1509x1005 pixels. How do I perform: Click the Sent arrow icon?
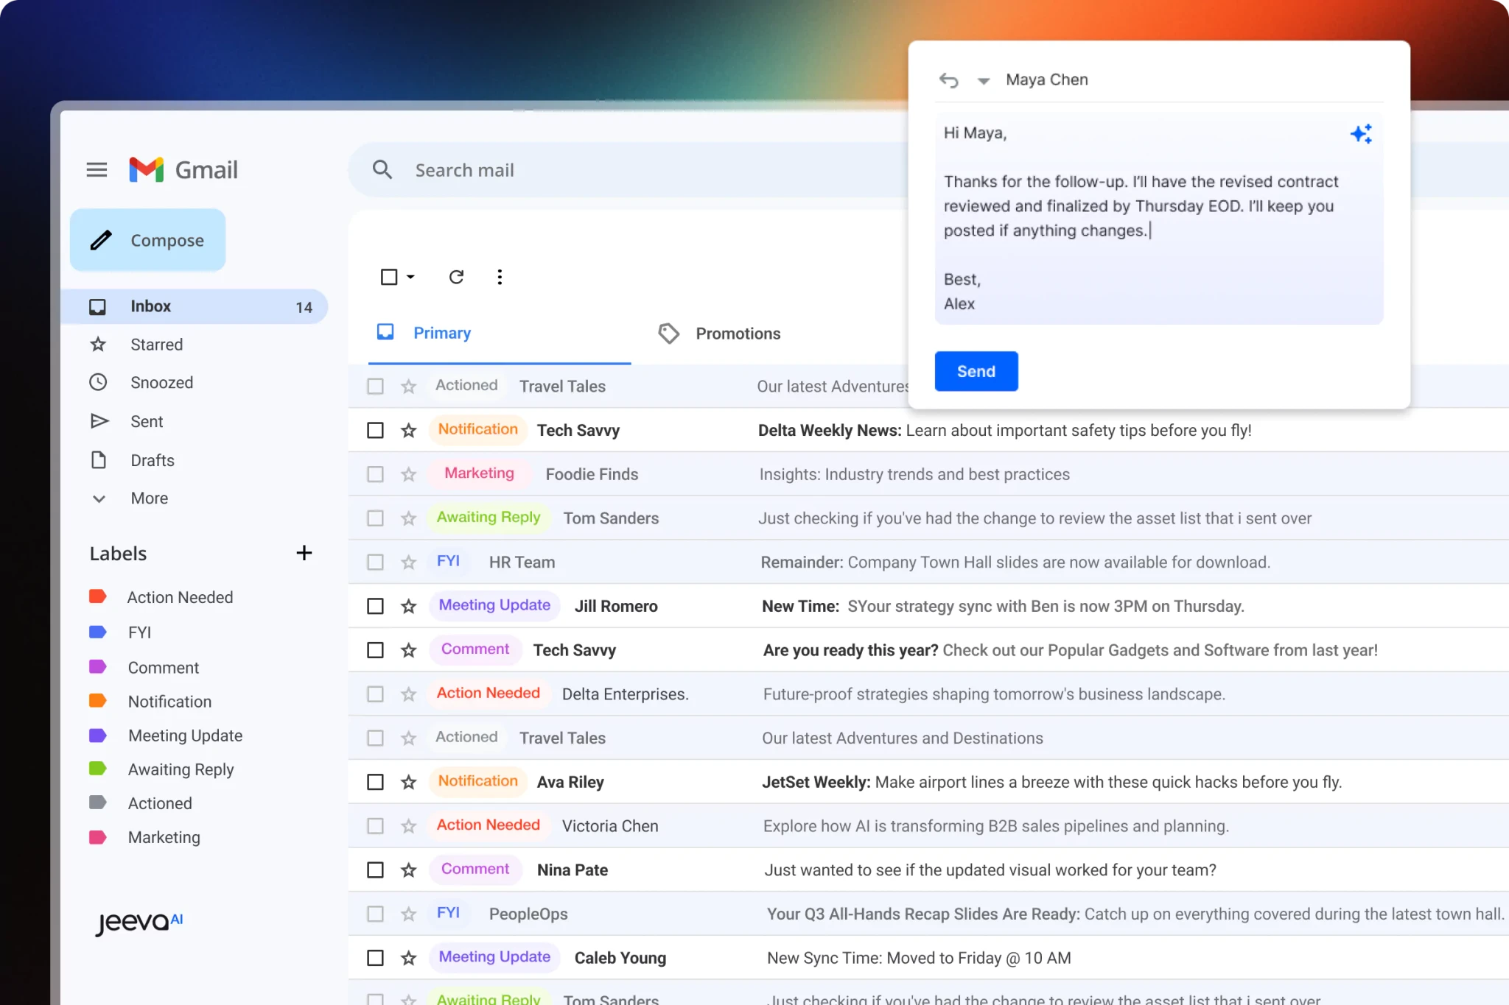point(99,421)
